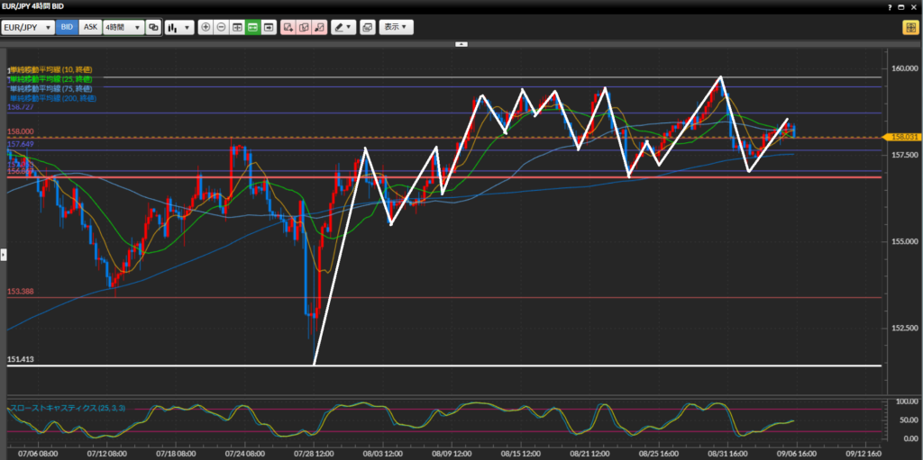
Task: Open the linked charts icon beside timeframe
Action: 153,27
